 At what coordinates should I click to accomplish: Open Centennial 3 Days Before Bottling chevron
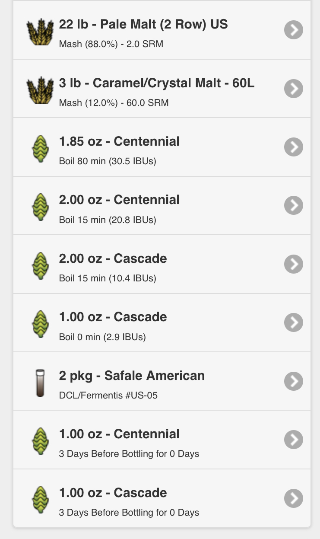(294, 440)
